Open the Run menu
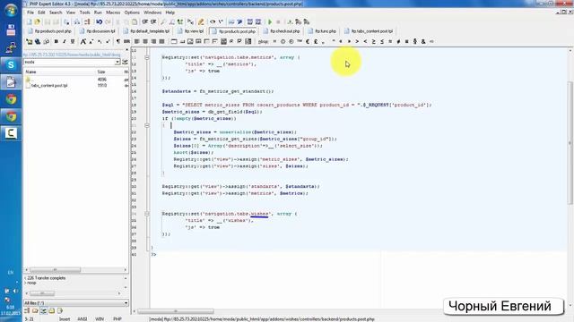Screen dimensions: 574x322 (x=98, y=13)
